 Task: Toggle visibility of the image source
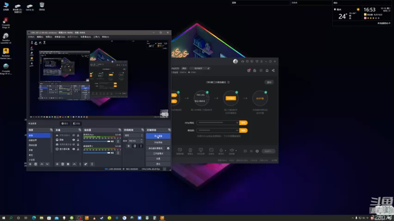(x=73, y=140)
